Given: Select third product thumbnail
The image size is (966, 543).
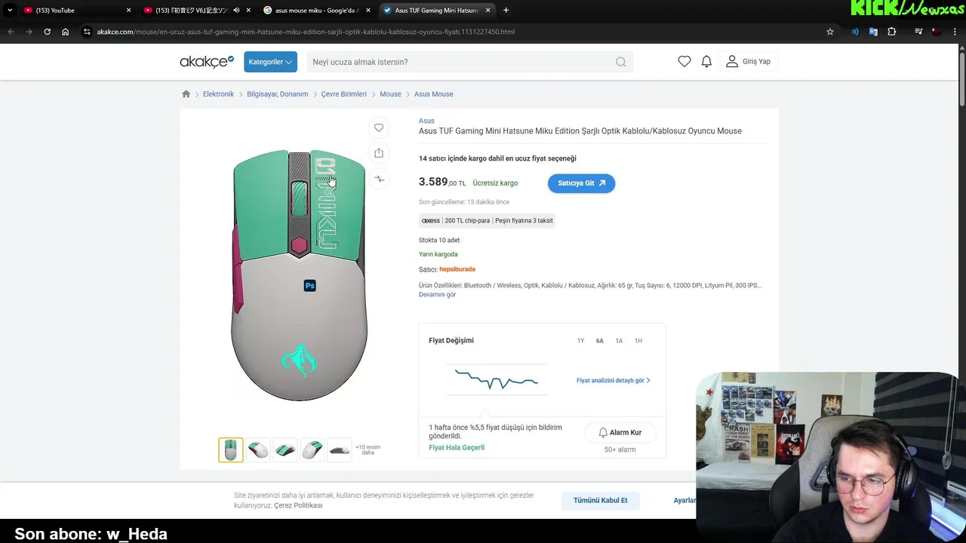Looking at the screenshot, I should click(285, 450).
